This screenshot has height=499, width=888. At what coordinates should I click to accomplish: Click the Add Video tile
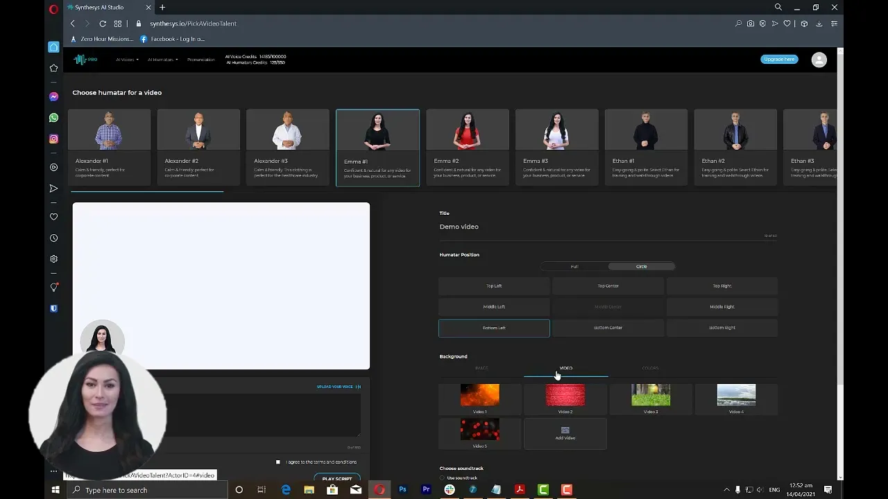coord(565,433)
